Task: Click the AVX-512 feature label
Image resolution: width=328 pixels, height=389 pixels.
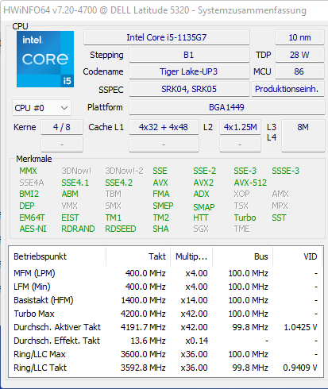Action: tap(250, 183)
